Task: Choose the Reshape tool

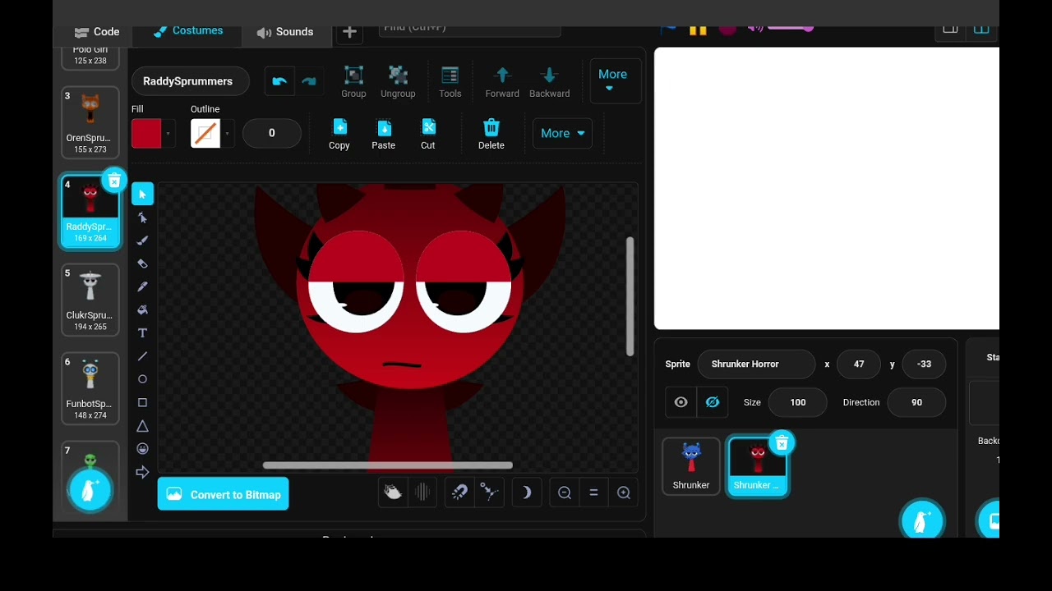Action: click(142, 218)
